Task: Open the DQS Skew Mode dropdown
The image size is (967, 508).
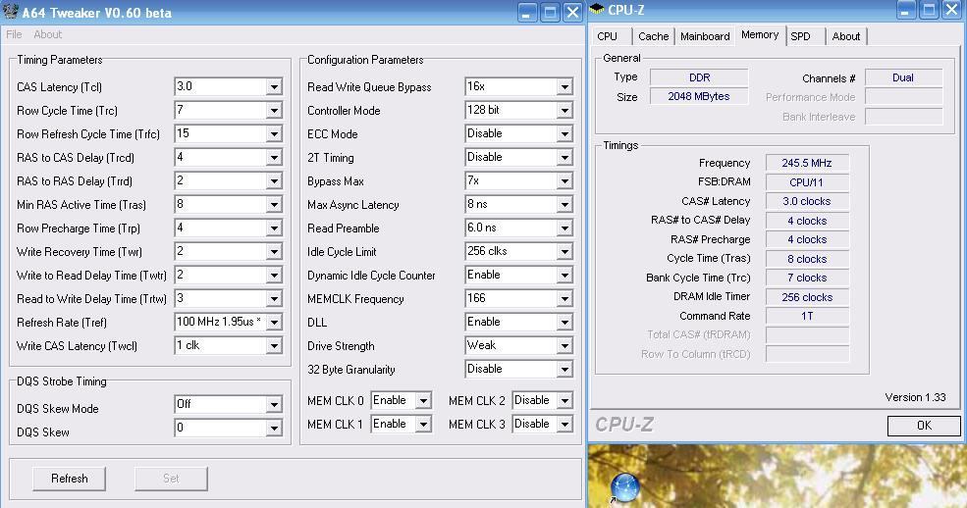Action: (x=275, y=405)
